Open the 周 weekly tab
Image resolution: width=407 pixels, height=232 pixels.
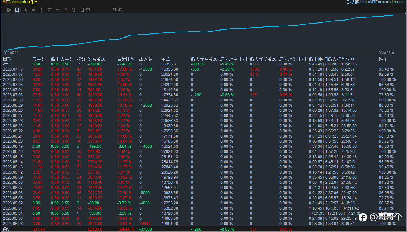(x=25, y=10)
